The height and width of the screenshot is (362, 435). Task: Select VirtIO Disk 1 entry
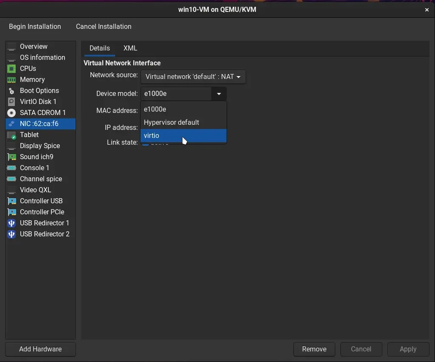[x=40, y=102]
